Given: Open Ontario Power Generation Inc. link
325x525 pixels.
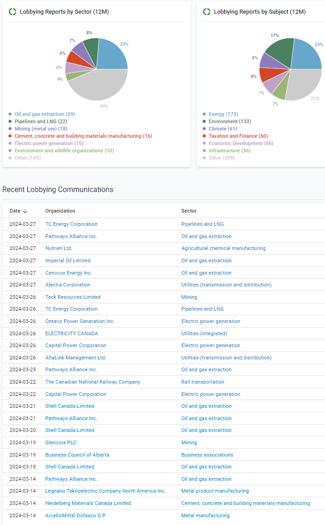Looking at the screenshot, I should click(x=80, y=322).
